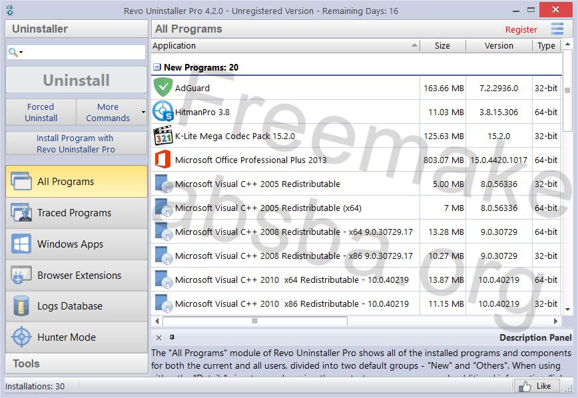Click the resize grip in the status bar

pos(569,389)
